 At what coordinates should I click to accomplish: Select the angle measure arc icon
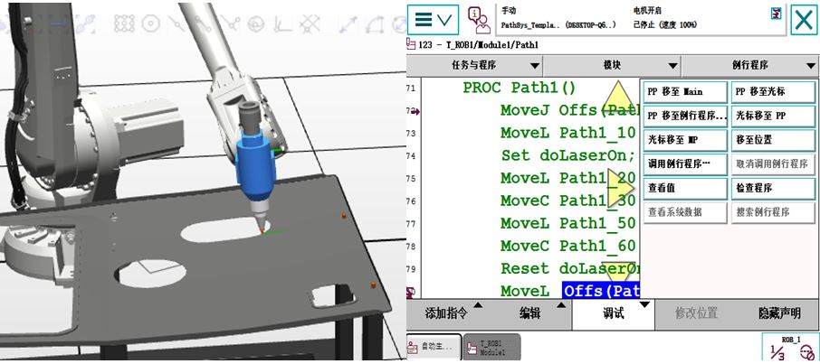pos(375,23)
